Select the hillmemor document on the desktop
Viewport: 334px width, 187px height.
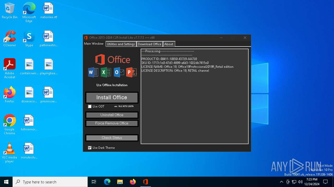point(29,123)
